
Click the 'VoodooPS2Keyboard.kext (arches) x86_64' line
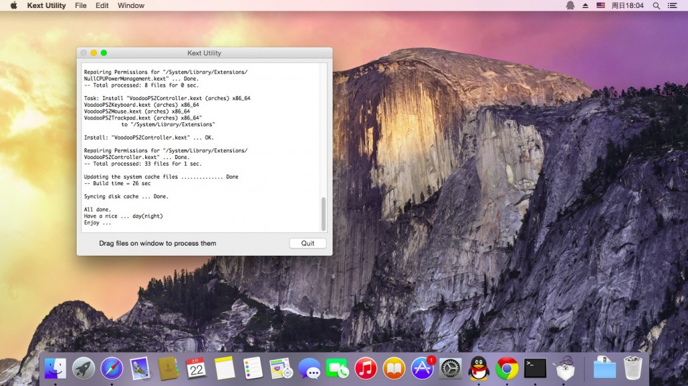(x=141, y=105)
